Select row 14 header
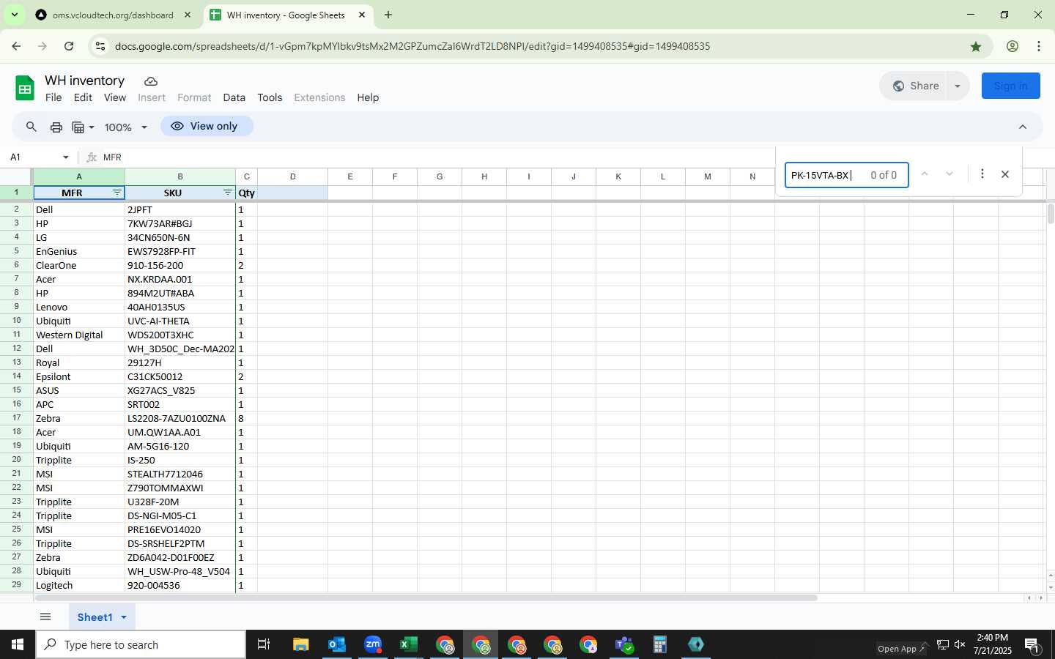Screen dimensions: 1055x659 pos(16,376)
